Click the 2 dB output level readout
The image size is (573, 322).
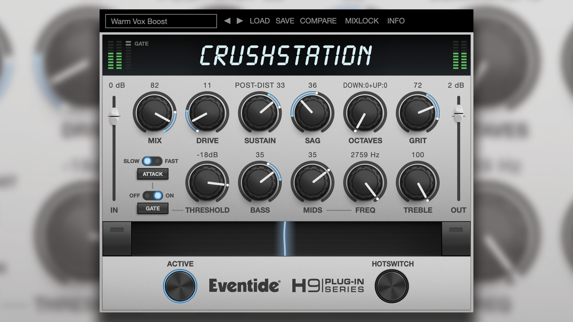tap(456, 85)
